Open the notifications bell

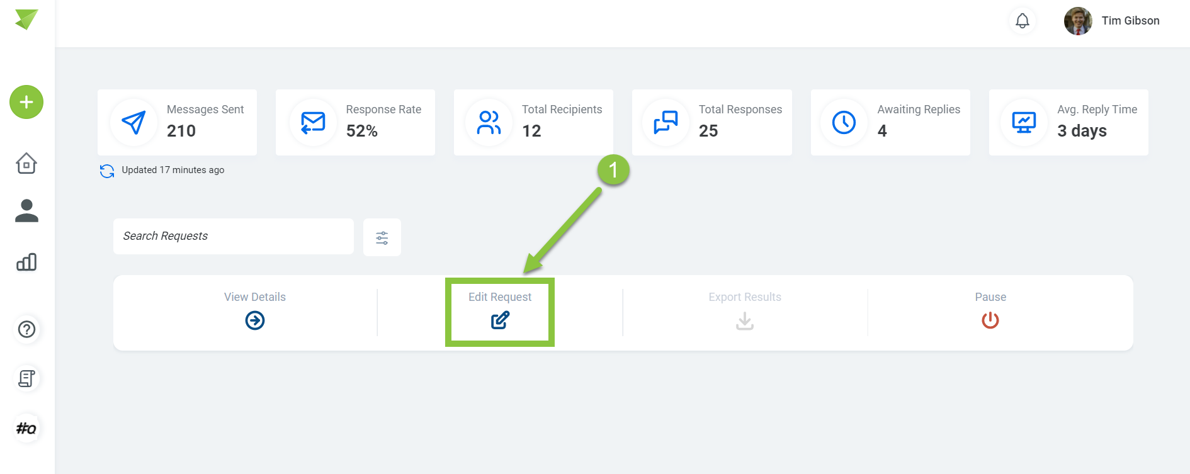[x=1022, y=21]
